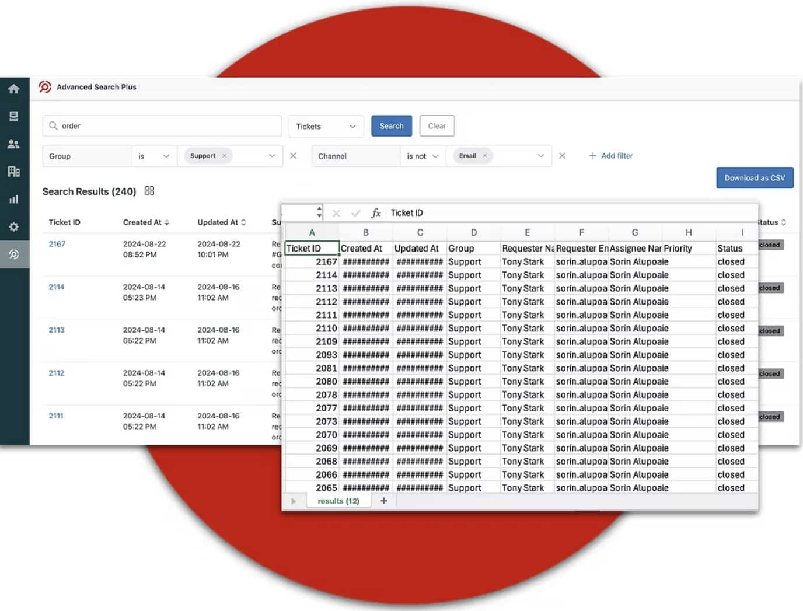Click the search input containing 'order'
This screenshot has width=803, height=611.
[162, 126]
